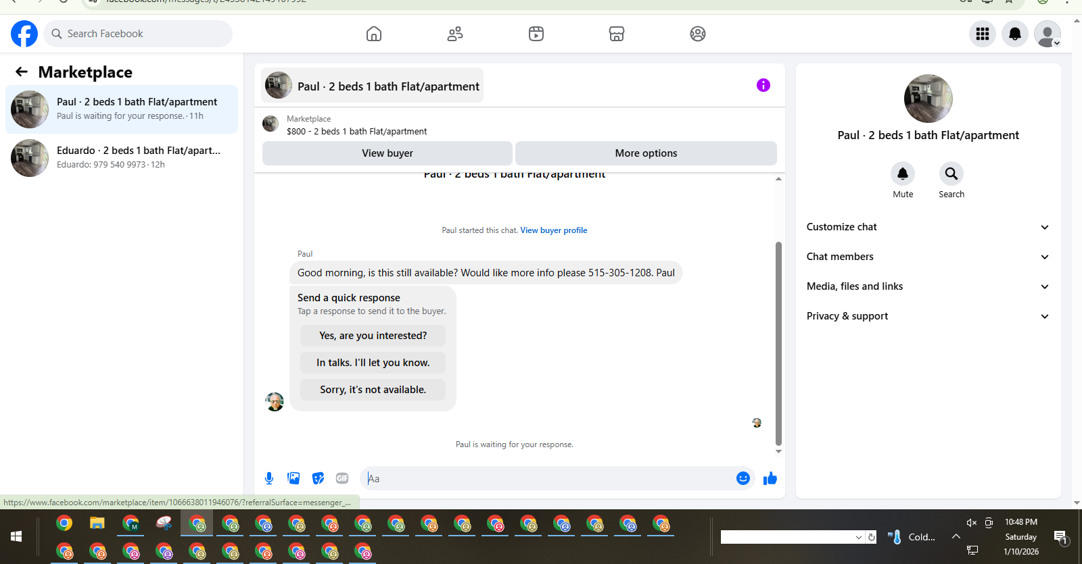Click the Search Facebook field
Viewport: 1082px width, 564px height.
click(x=138, y=34)
